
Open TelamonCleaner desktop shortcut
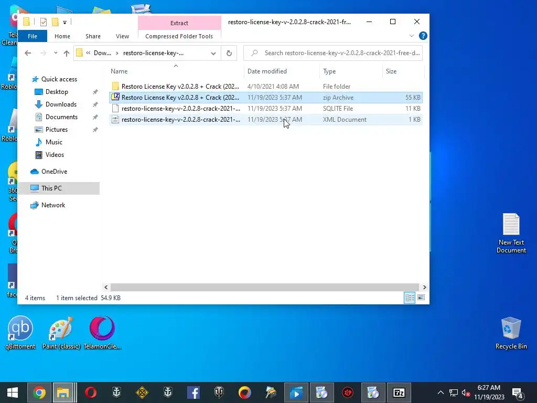point(102,332)
